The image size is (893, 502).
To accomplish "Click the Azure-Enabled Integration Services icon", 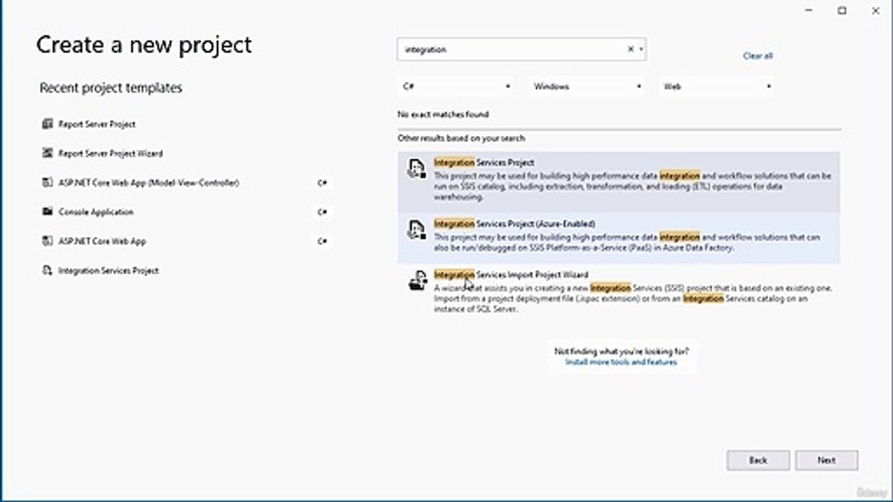I will point(417,230).
